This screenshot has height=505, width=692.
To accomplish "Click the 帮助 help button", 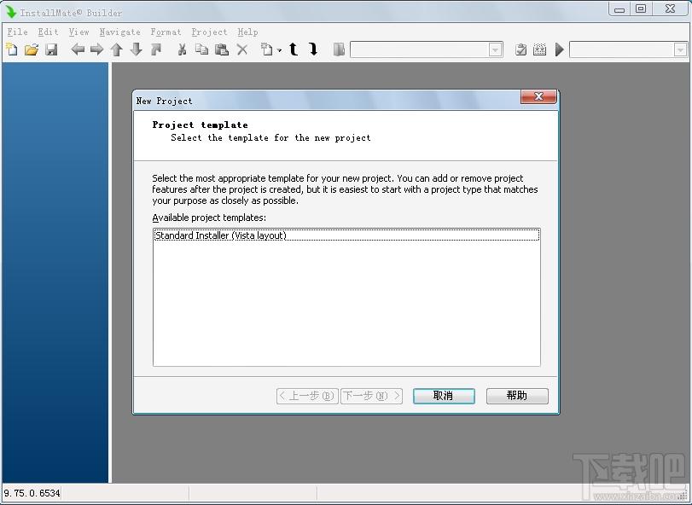I will 517,396.
